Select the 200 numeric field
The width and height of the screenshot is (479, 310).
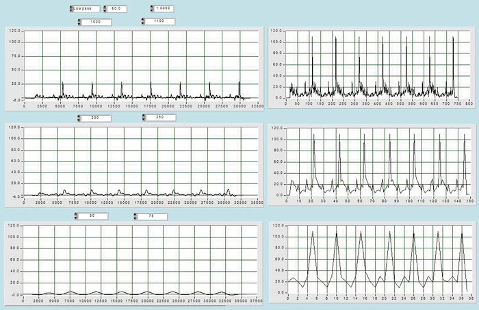click(96, 118)
